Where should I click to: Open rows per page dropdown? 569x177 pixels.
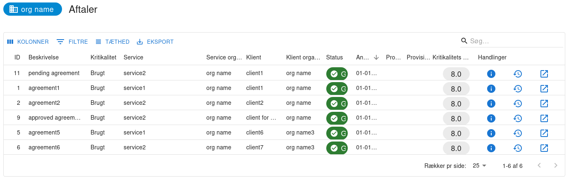(480, 165)
